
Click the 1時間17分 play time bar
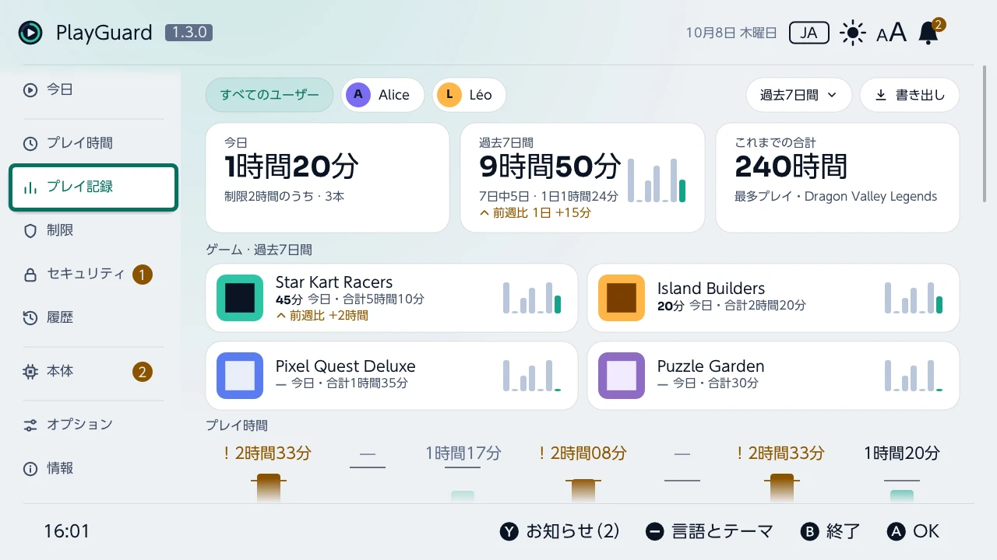pos(463,495)
